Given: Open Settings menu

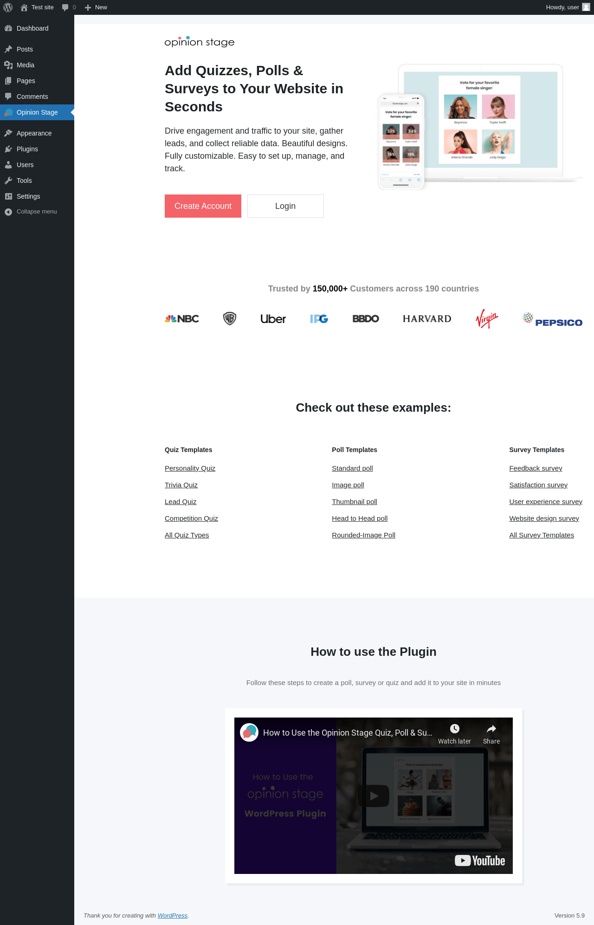Looking at the screenshot, I should [x=37, y=196].
